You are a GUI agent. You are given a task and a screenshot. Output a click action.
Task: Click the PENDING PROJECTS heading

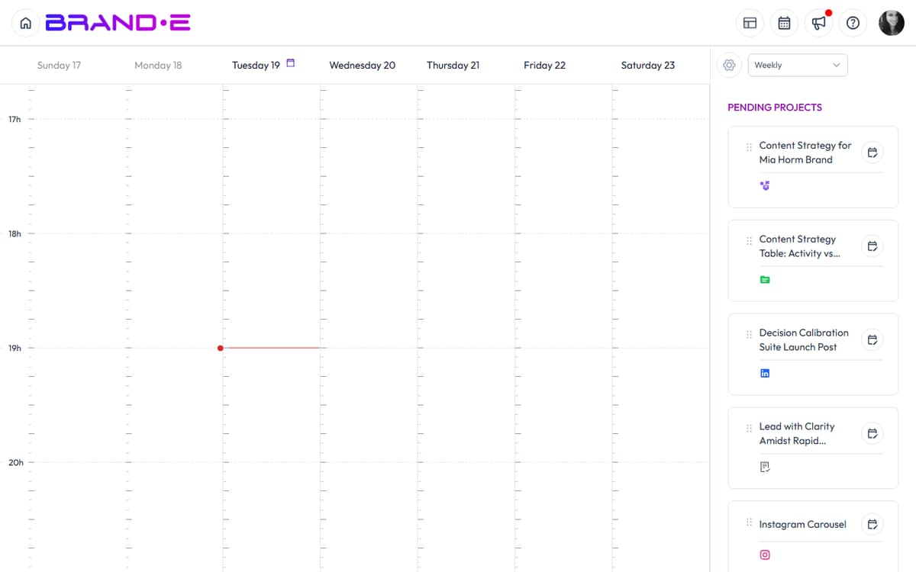775,108
